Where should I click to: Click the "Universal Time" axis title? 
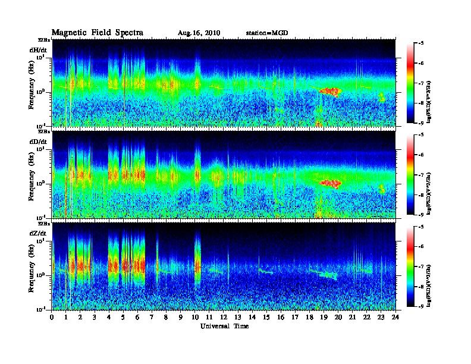224,327
